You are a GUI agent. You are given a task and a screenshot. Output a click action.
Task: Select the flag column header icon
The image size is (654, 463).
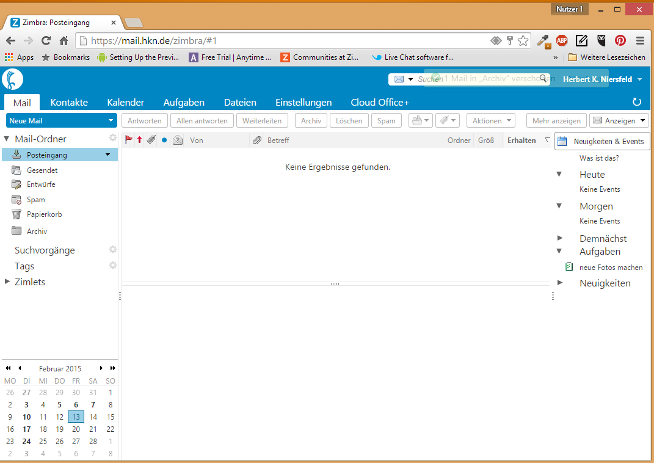[x=129, y=140]
